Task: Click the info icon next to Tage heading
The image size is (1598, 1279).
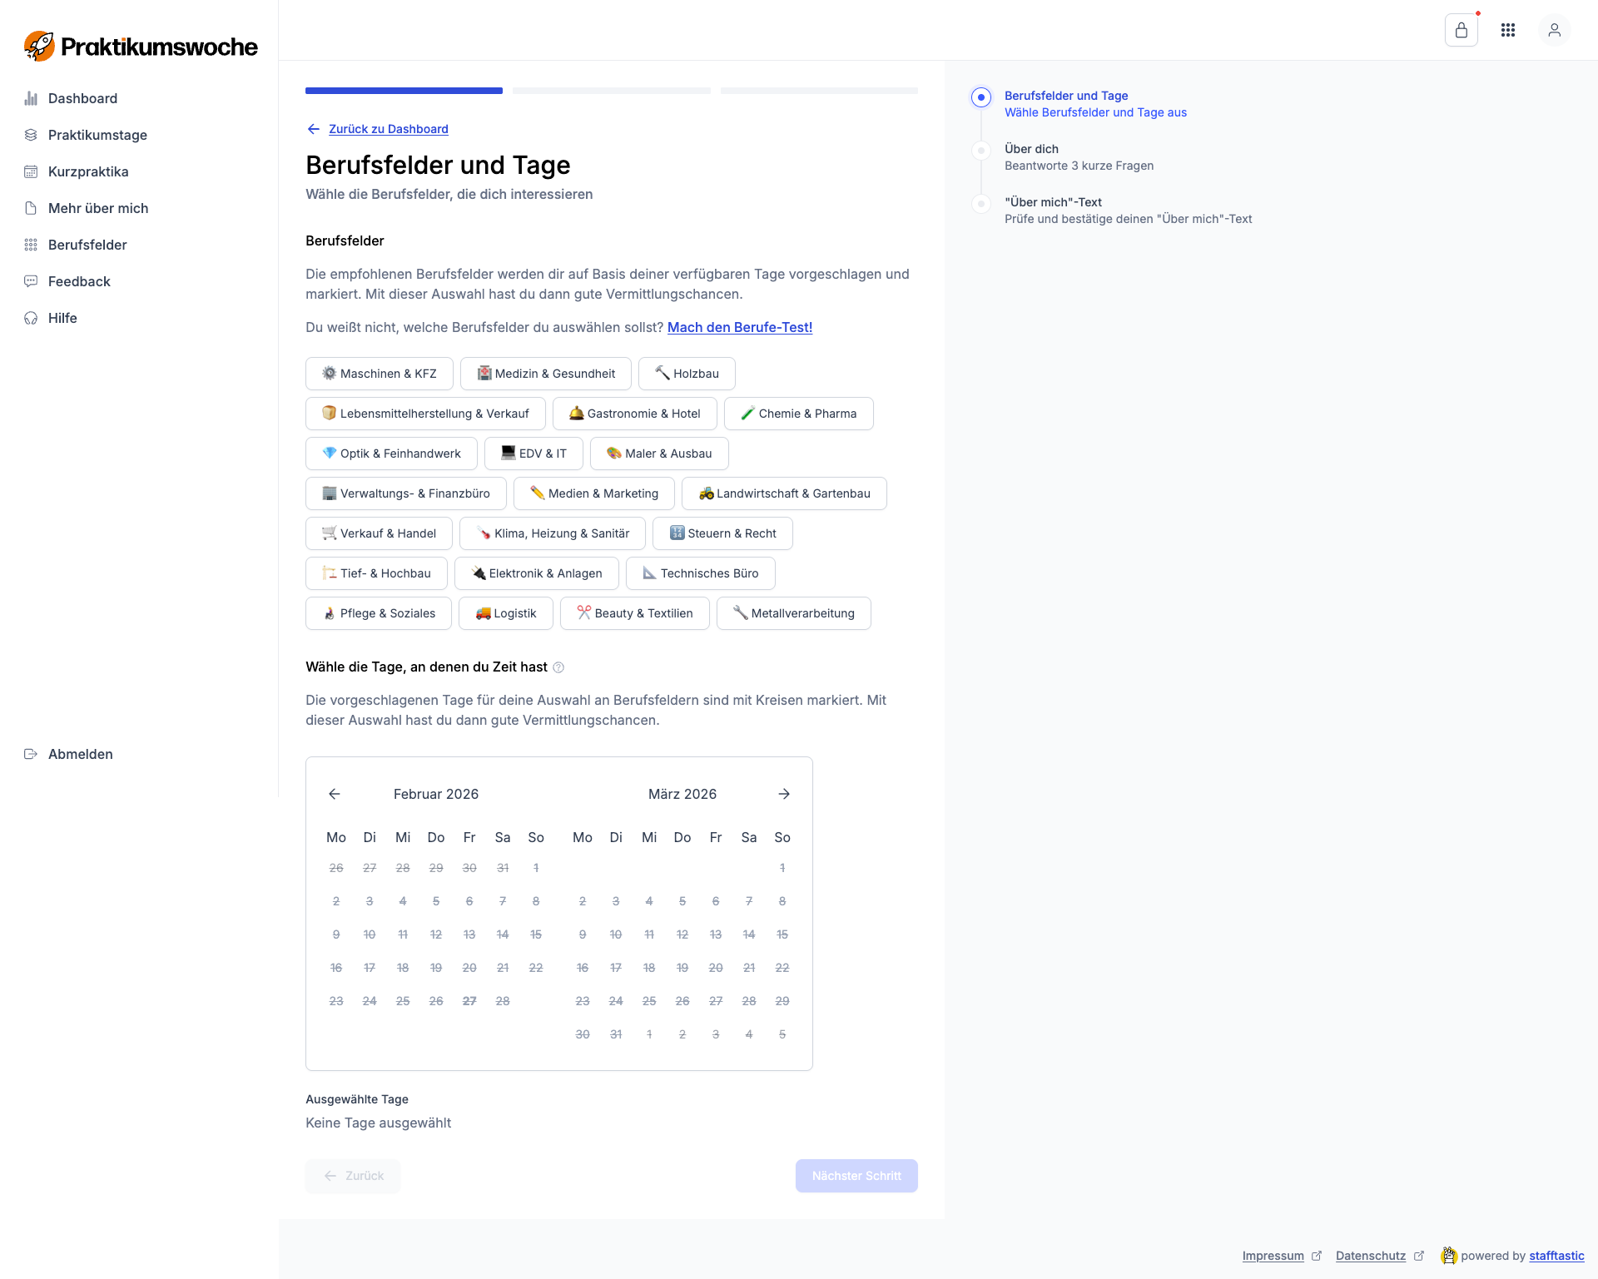Action: [x=558, y=667]
